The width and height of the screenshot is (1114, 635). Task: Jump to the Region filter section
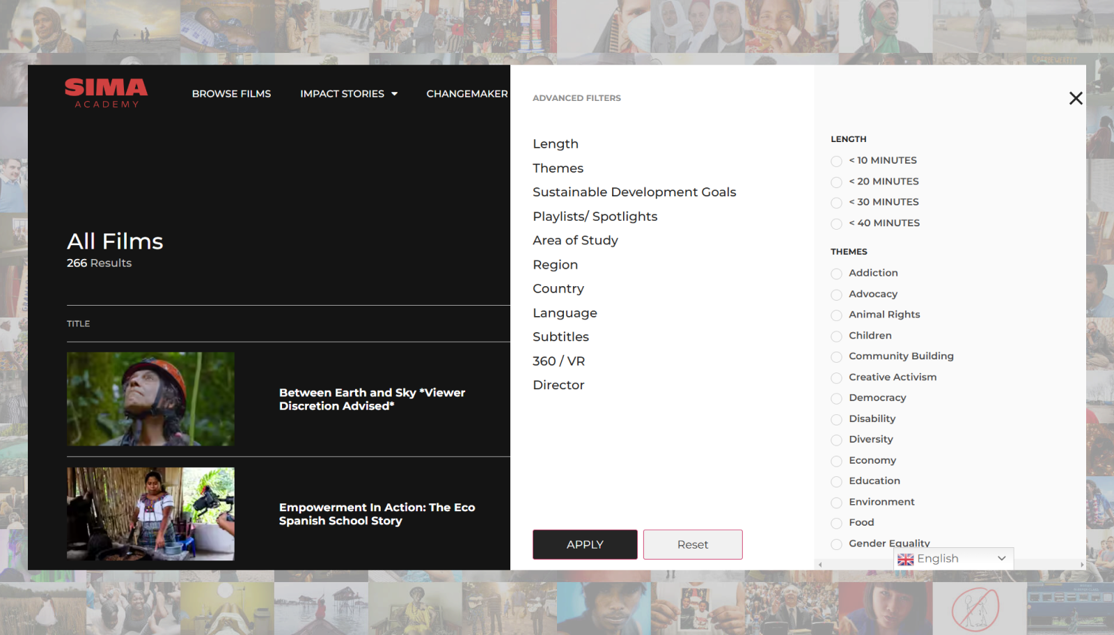point(555,265)
